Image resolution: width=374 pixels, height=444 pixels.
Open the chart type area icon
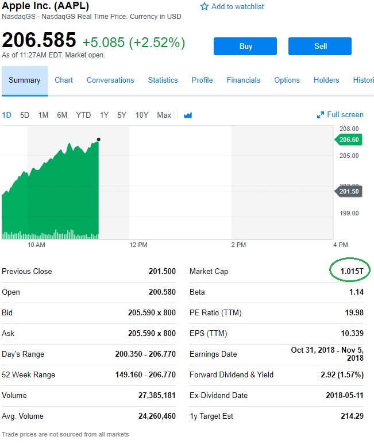(x=188, y=115)
